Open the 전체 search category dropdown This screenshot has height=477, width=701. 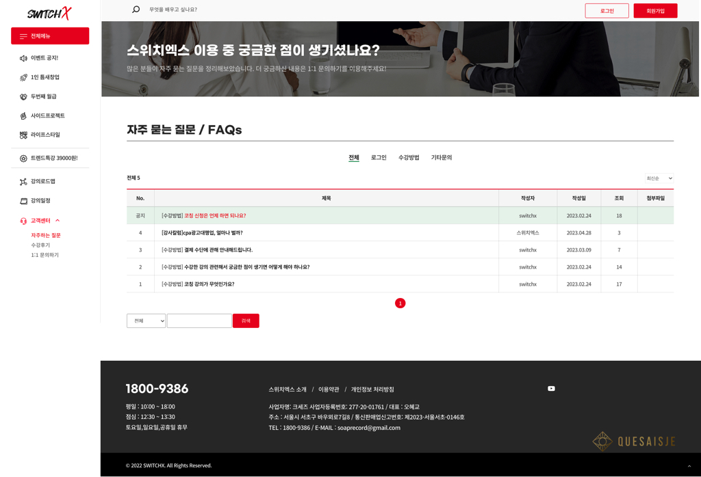[x=146, y=321]
